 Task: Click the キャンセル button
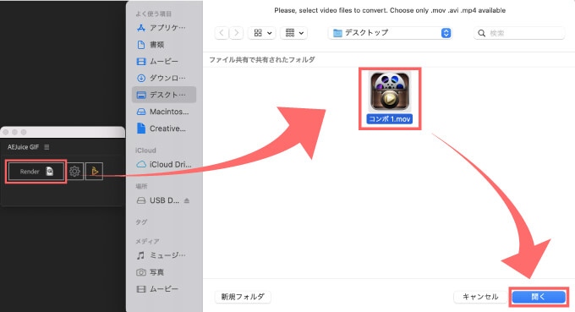point(480,297)
